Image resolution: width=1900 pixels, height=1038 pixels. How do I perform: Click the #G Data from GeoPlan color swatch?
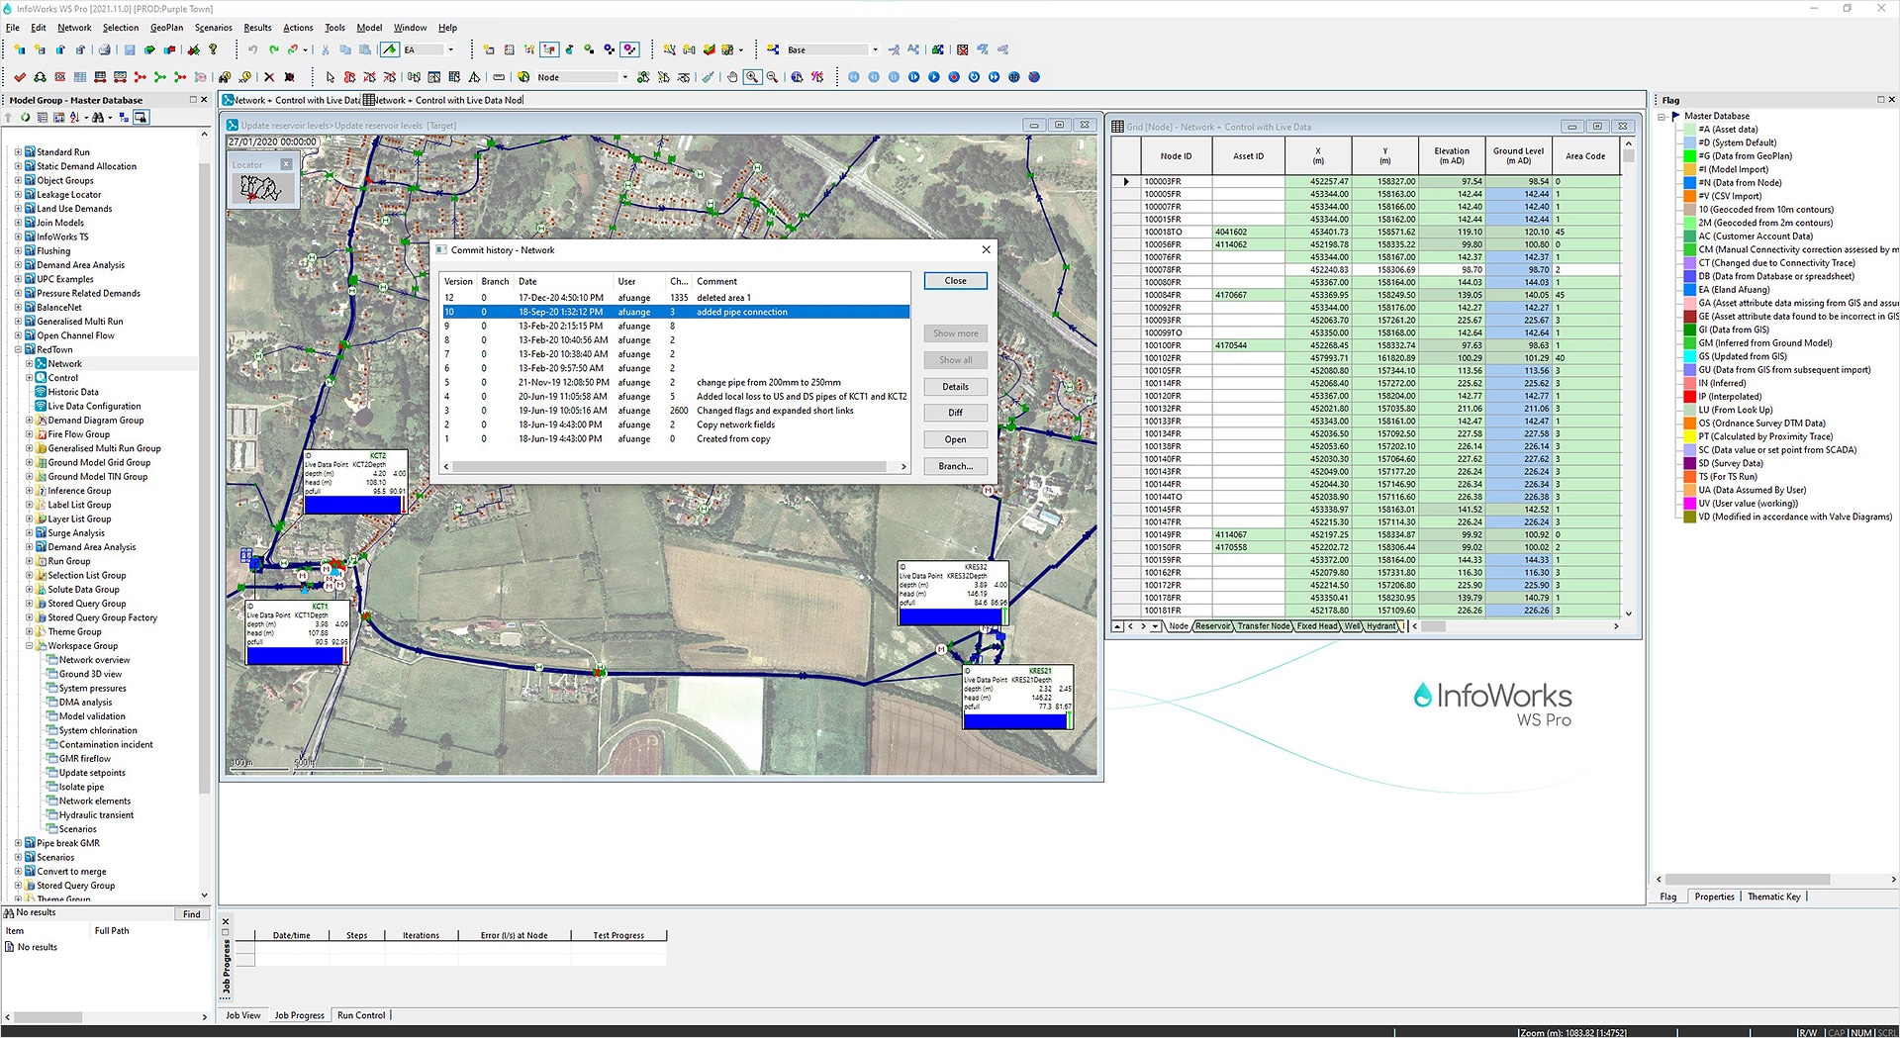1690,156
